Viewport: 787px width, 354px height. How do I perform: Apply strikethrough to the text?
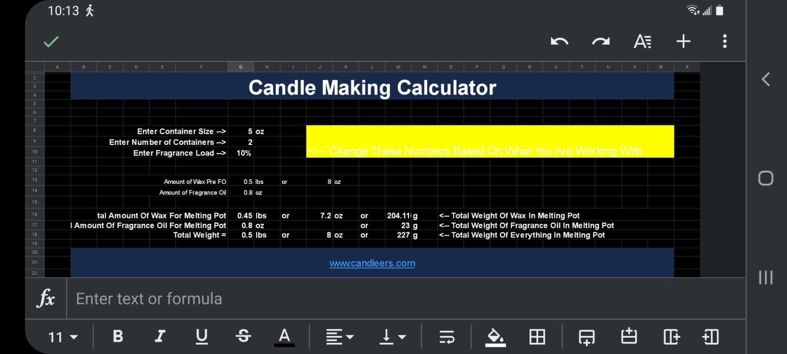243,337
